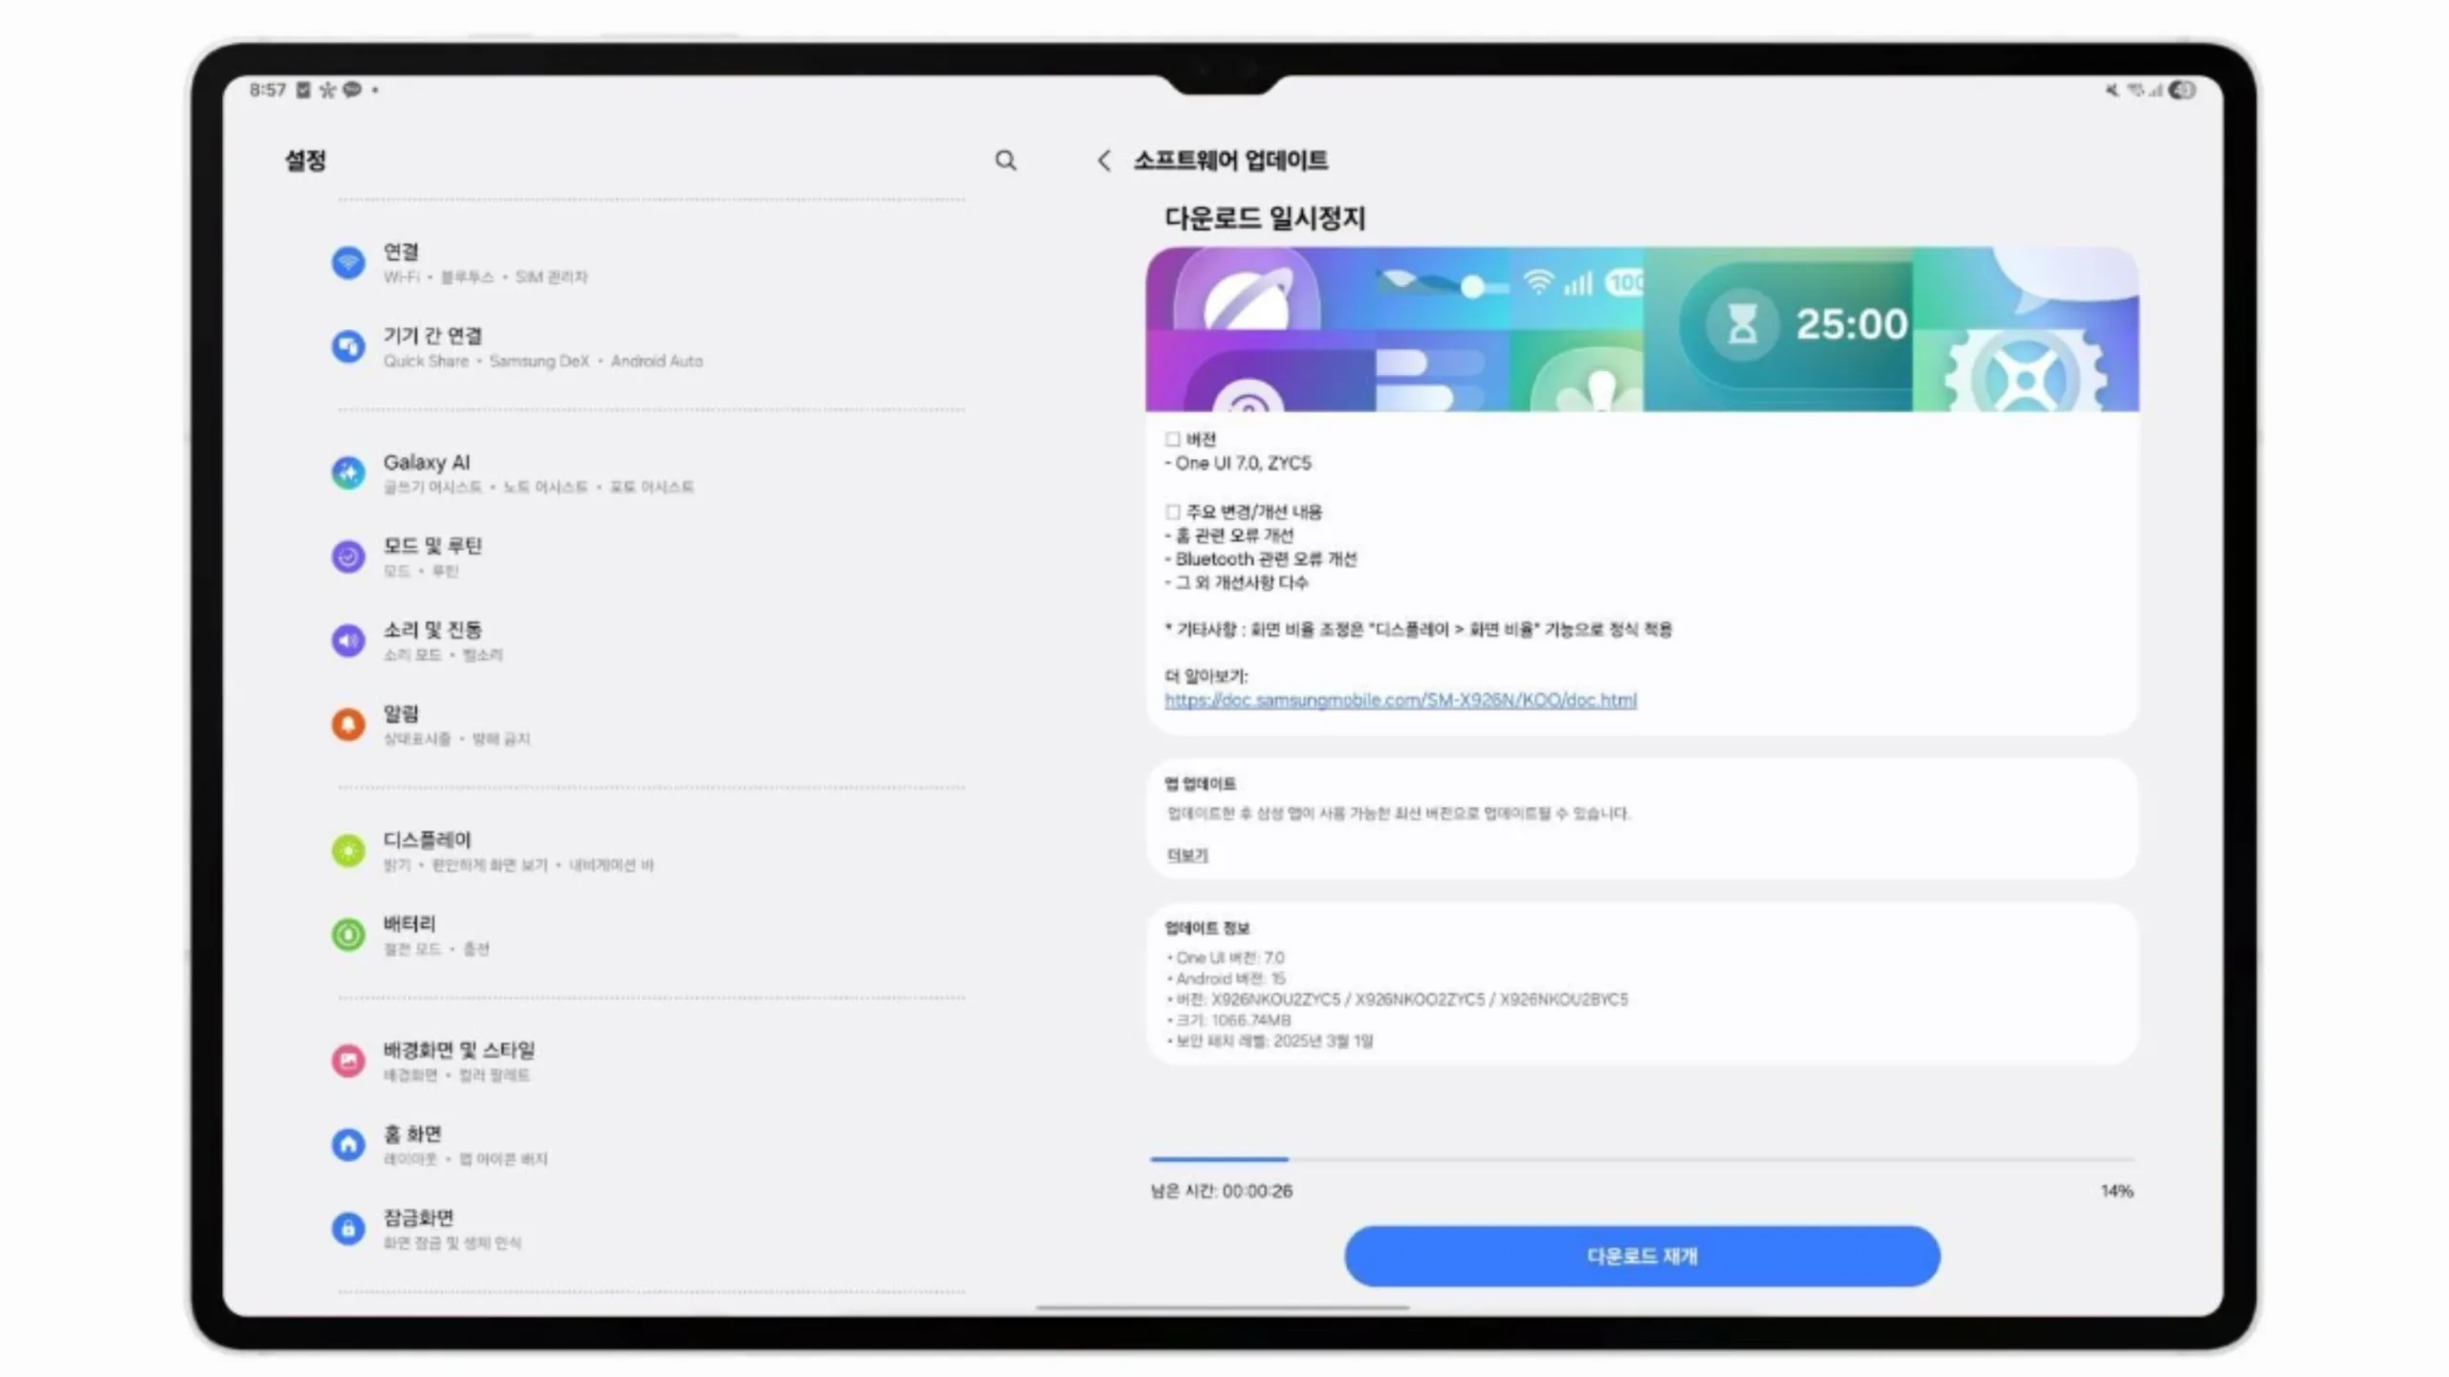Click the 기기 간 연결 icon
Viewport: 2449px width, 1377px height.
coord(348,346)
